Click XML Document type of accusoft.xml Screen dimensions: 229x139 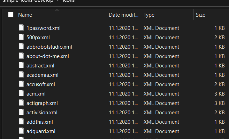161,84
